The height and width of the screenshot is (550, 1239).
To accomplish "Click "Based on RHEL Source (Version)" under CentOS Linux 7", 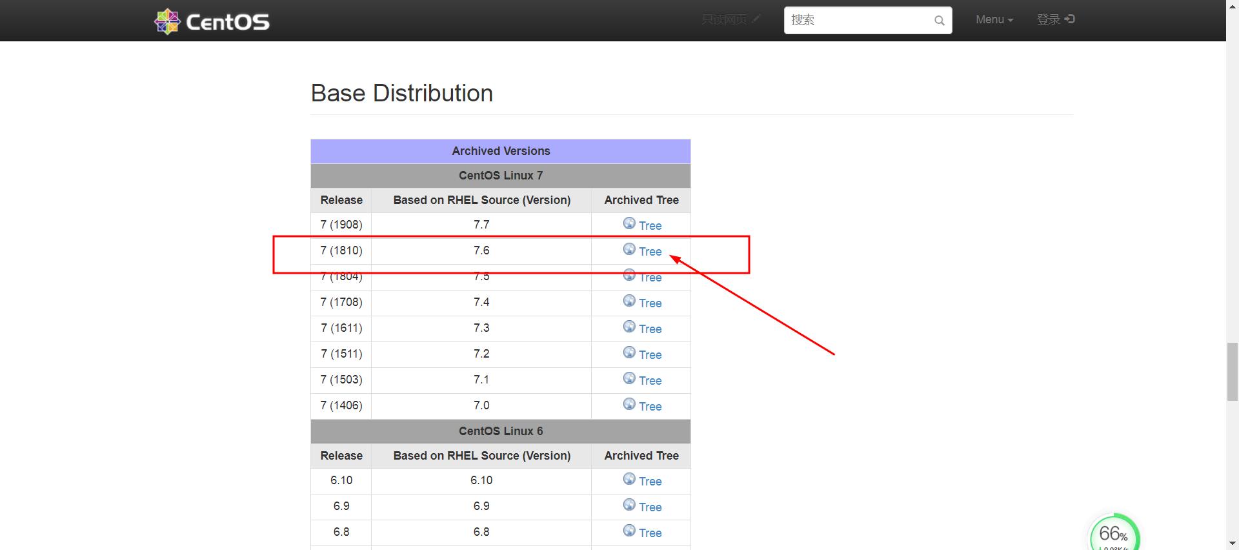I will [482, 200].
